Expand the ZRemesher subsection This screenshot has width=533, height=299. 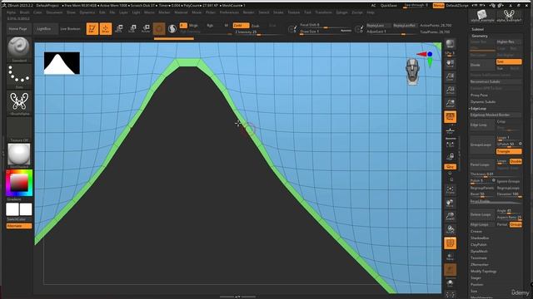point(480,264)
